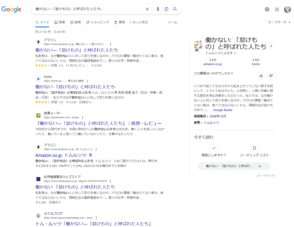Screen dimensions: 294x227
Task: Open quick settings gear icon
Action: 267,9
